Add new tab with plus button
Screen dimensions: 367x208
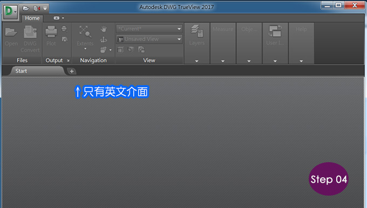point(72,71)
